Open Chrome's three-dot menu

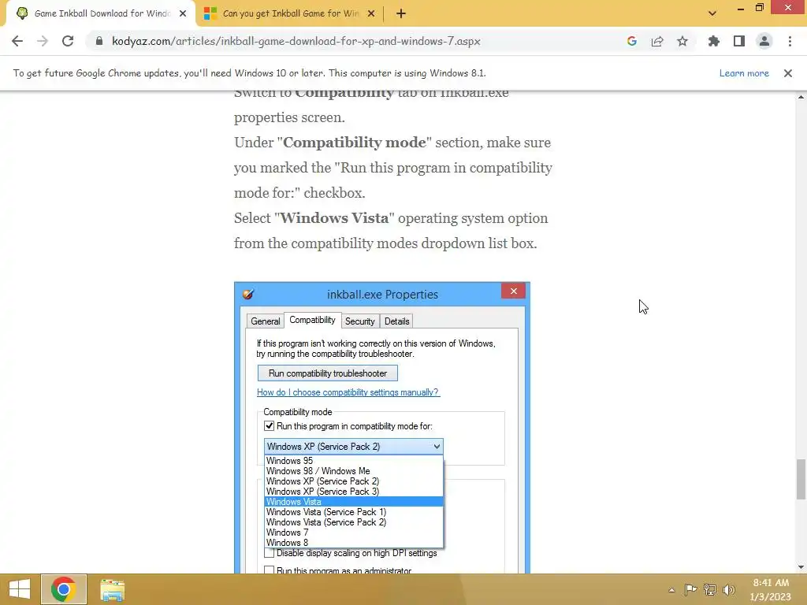790,41
